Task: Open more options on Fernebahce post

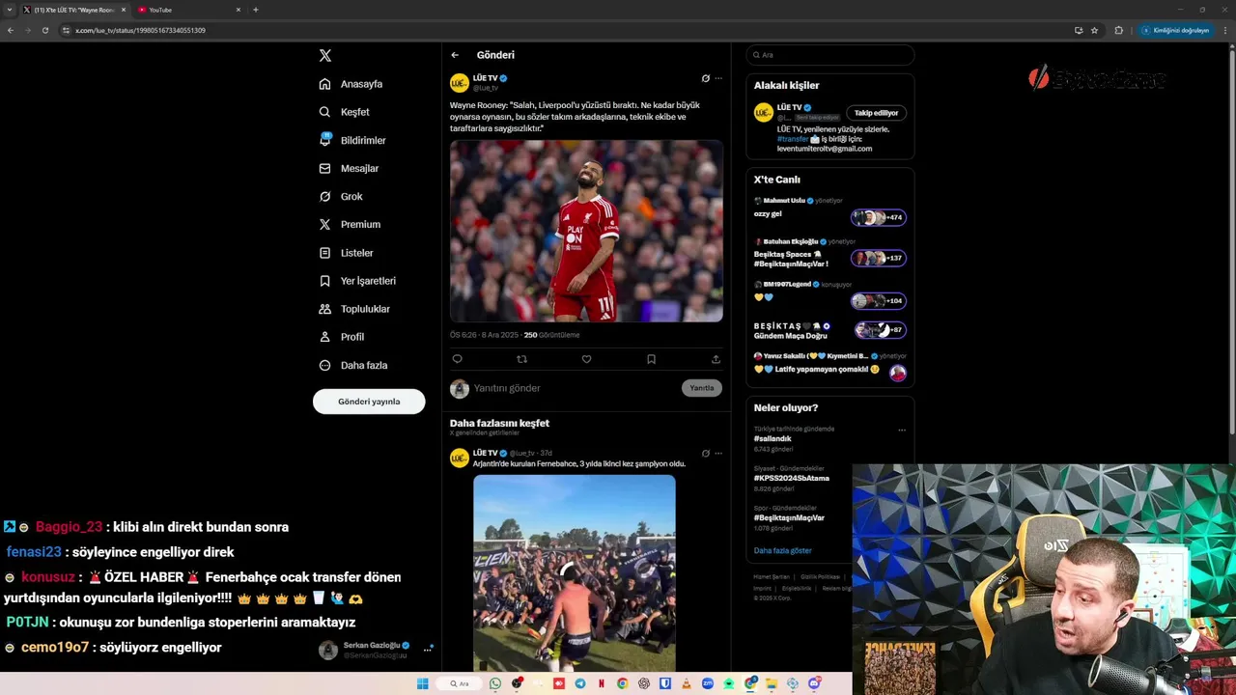Action: click(x=717, y=453)
